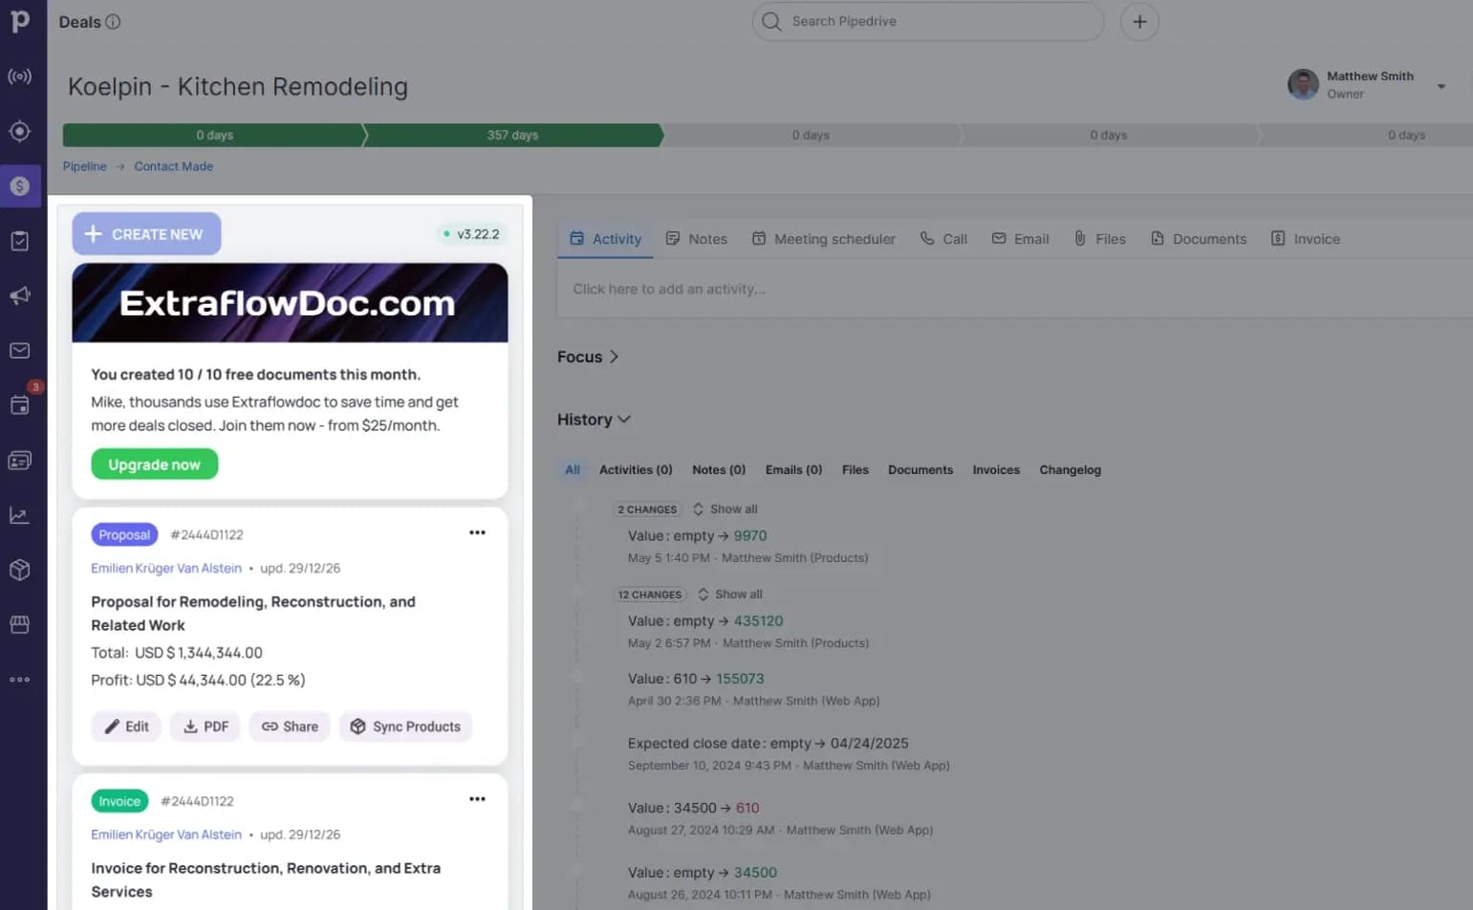Open the Deals dollar sidebar icon
This screenshot has width=1473, height=910.
pos(20,186)
